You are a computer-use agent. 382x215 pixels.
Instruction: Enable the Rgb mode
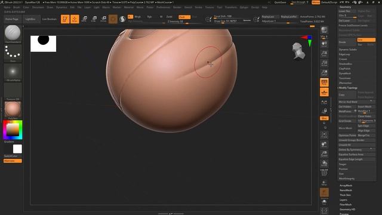point(149,17)
